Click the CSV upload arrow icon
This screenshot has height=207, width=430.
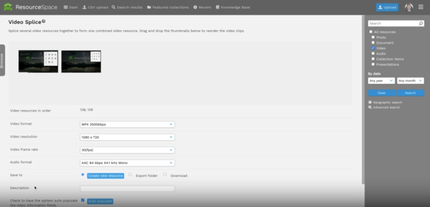tap(84, 7)
